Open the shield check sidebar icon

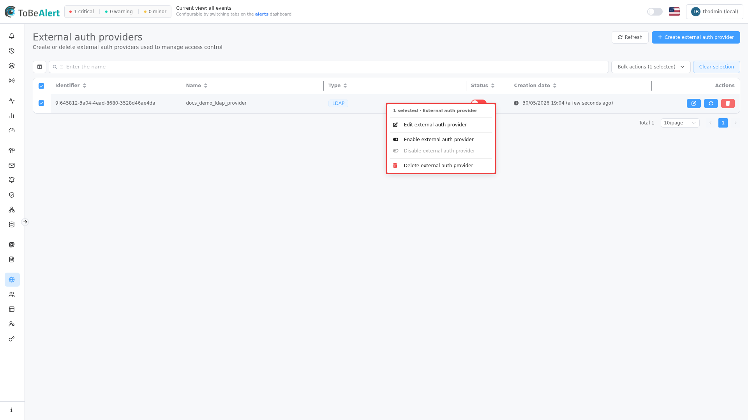(12, 195)
